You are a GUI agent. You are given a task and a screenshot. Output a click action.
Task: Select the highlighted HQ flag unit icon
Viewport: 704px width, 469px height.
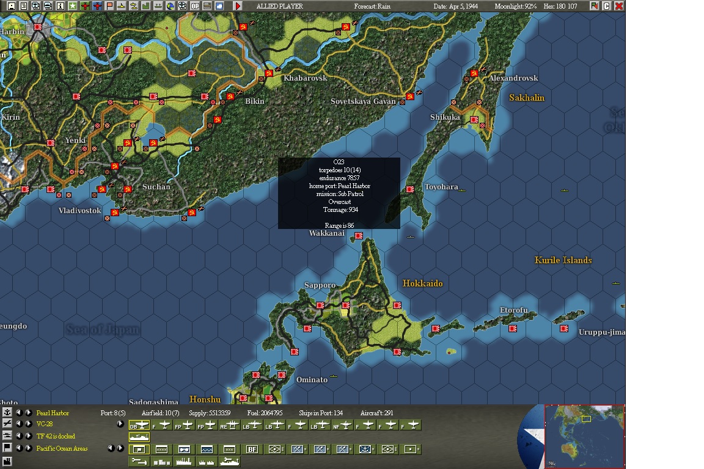click(x=139, y=449)
